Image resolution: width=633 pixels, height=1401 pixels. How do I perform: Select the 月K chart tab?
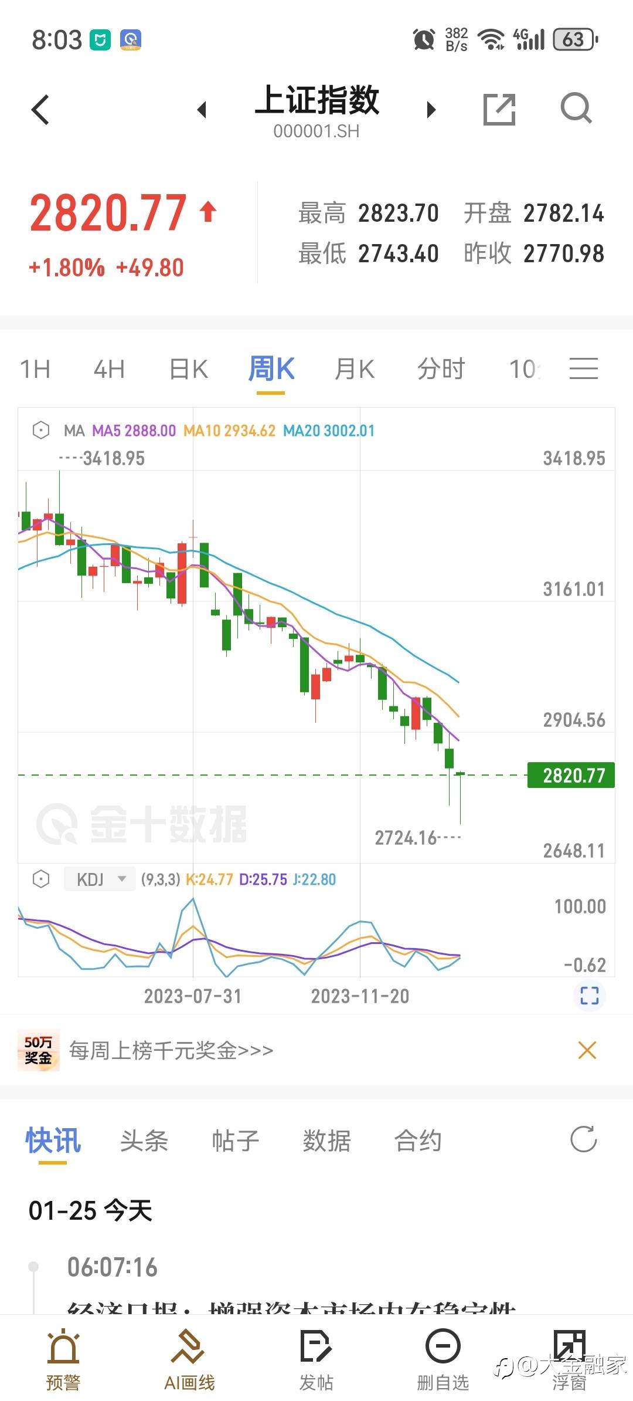click(x=354, y=370)
